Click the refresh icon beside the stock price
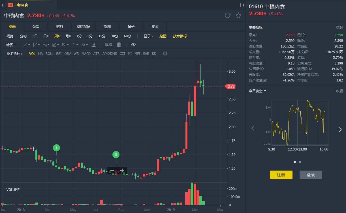This screenshot has height=213, width=346. 228,16
